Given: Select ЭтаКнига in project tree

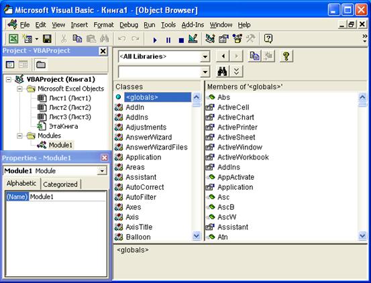Looking at the screenshot, I should [x=63, y=126].
